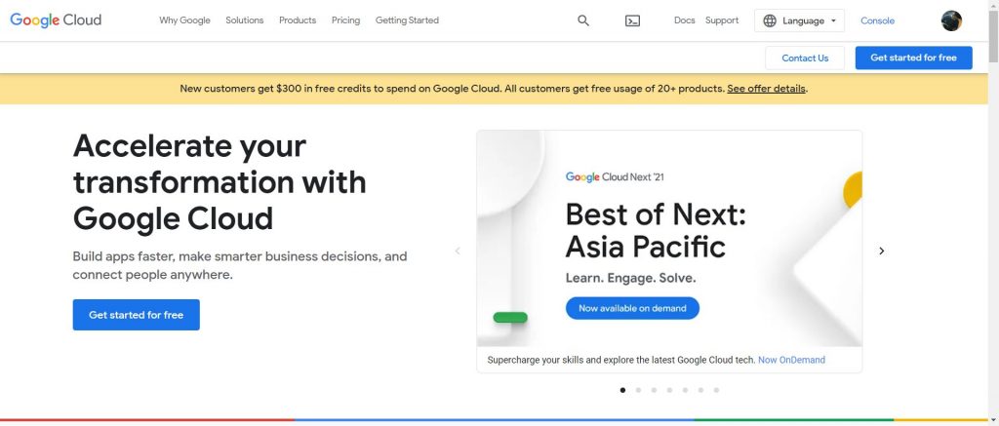Go to previous carousel slide arrow

458,251
